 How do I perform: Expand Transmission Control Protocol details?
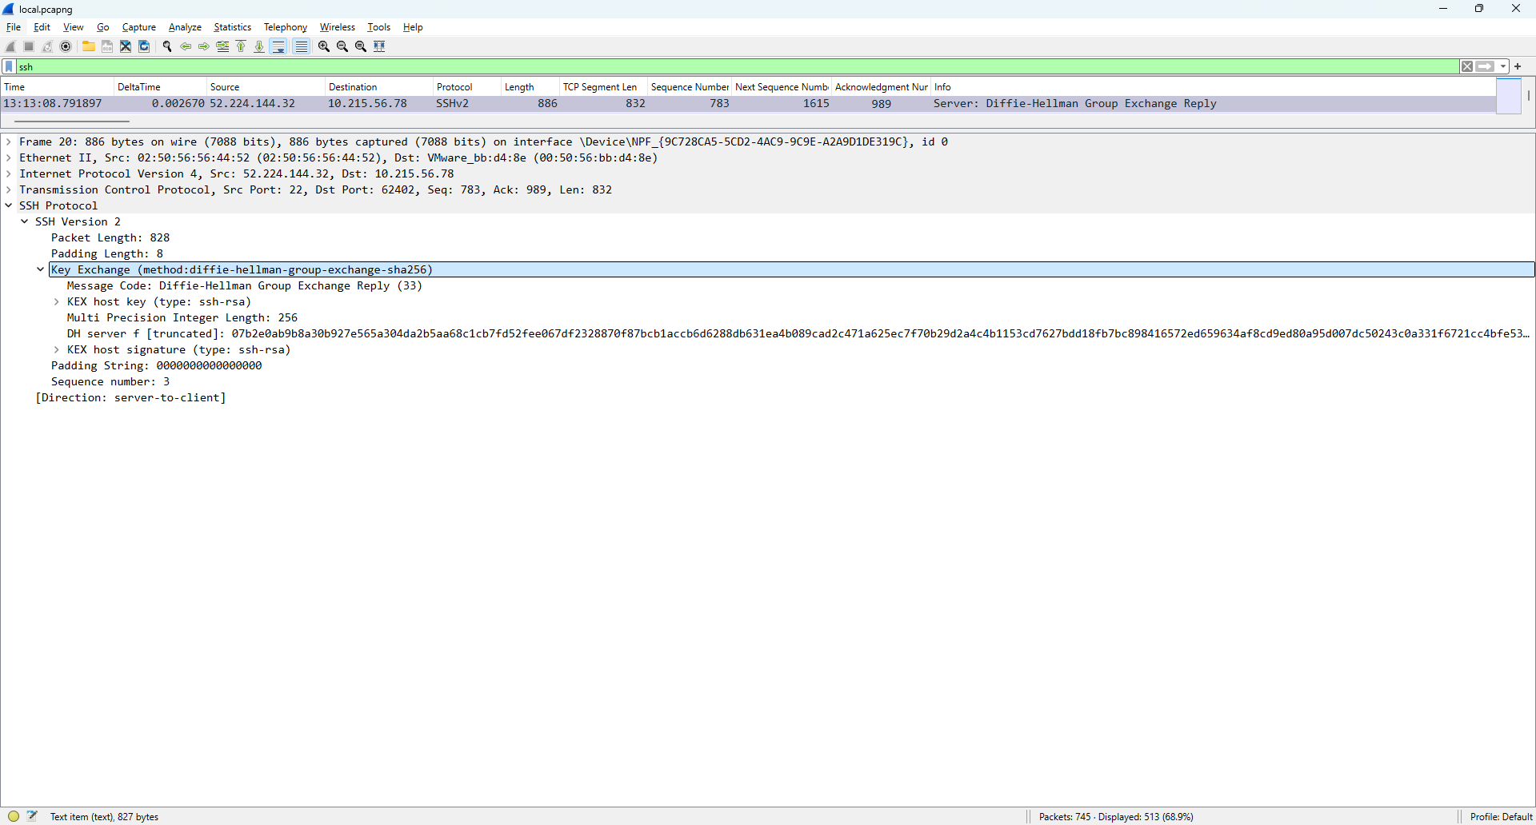(x=9, y=189)
